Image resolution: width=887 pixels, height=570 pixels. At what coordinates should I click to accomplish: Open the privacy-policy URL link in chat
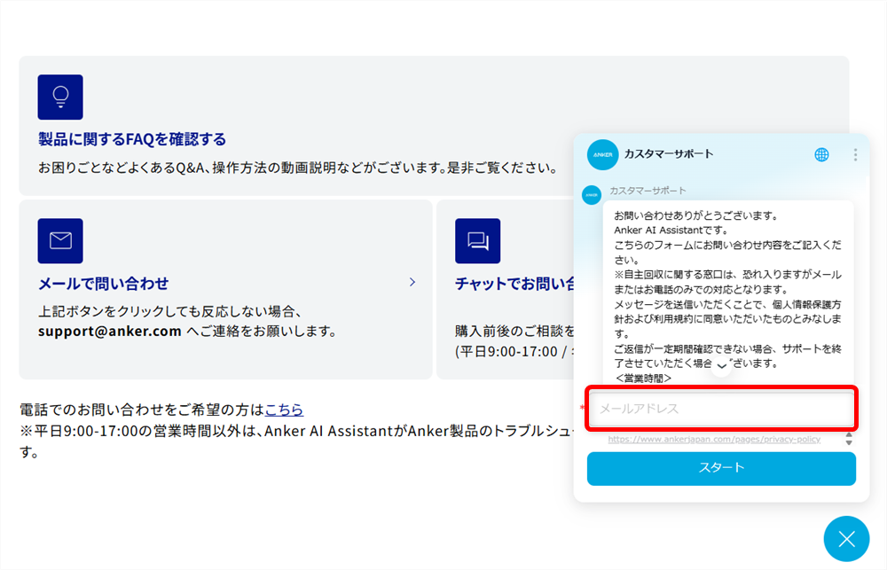pos(714,439)
